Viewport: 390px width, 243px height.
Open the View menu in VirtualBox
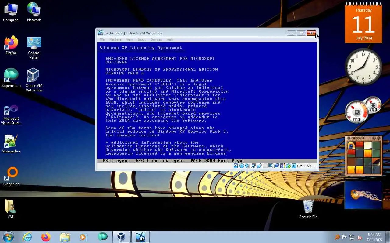pyautogui.click(x=129, y=39)
